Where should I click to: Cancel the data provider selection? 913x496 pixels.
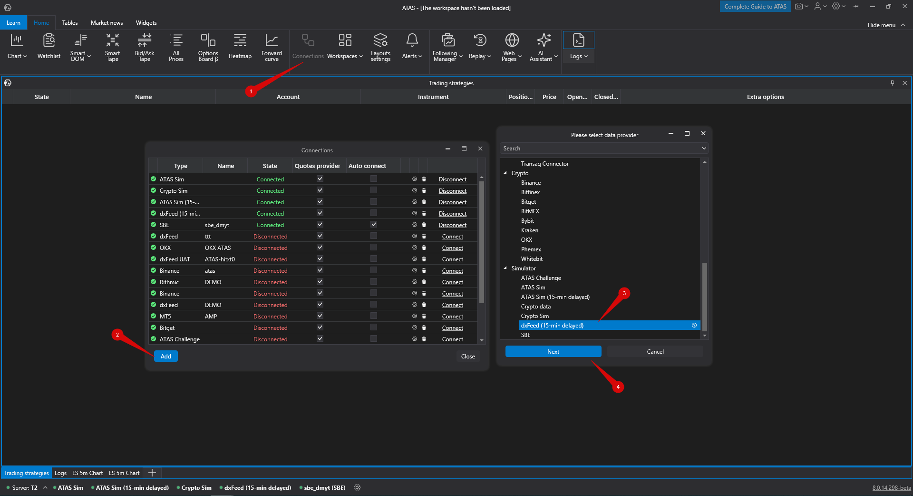click(655, 351)
